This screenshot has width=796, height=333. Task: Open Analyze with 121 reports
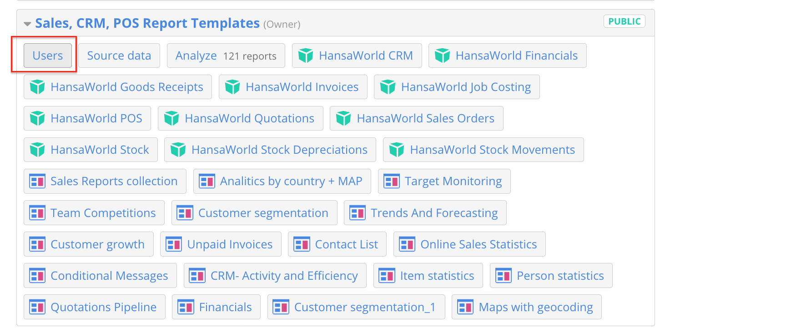pyautogui.click(x=226, y=55)
